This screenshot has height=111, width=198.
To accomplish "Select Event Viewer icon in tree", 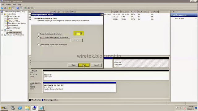I will [x=7, y=18].
